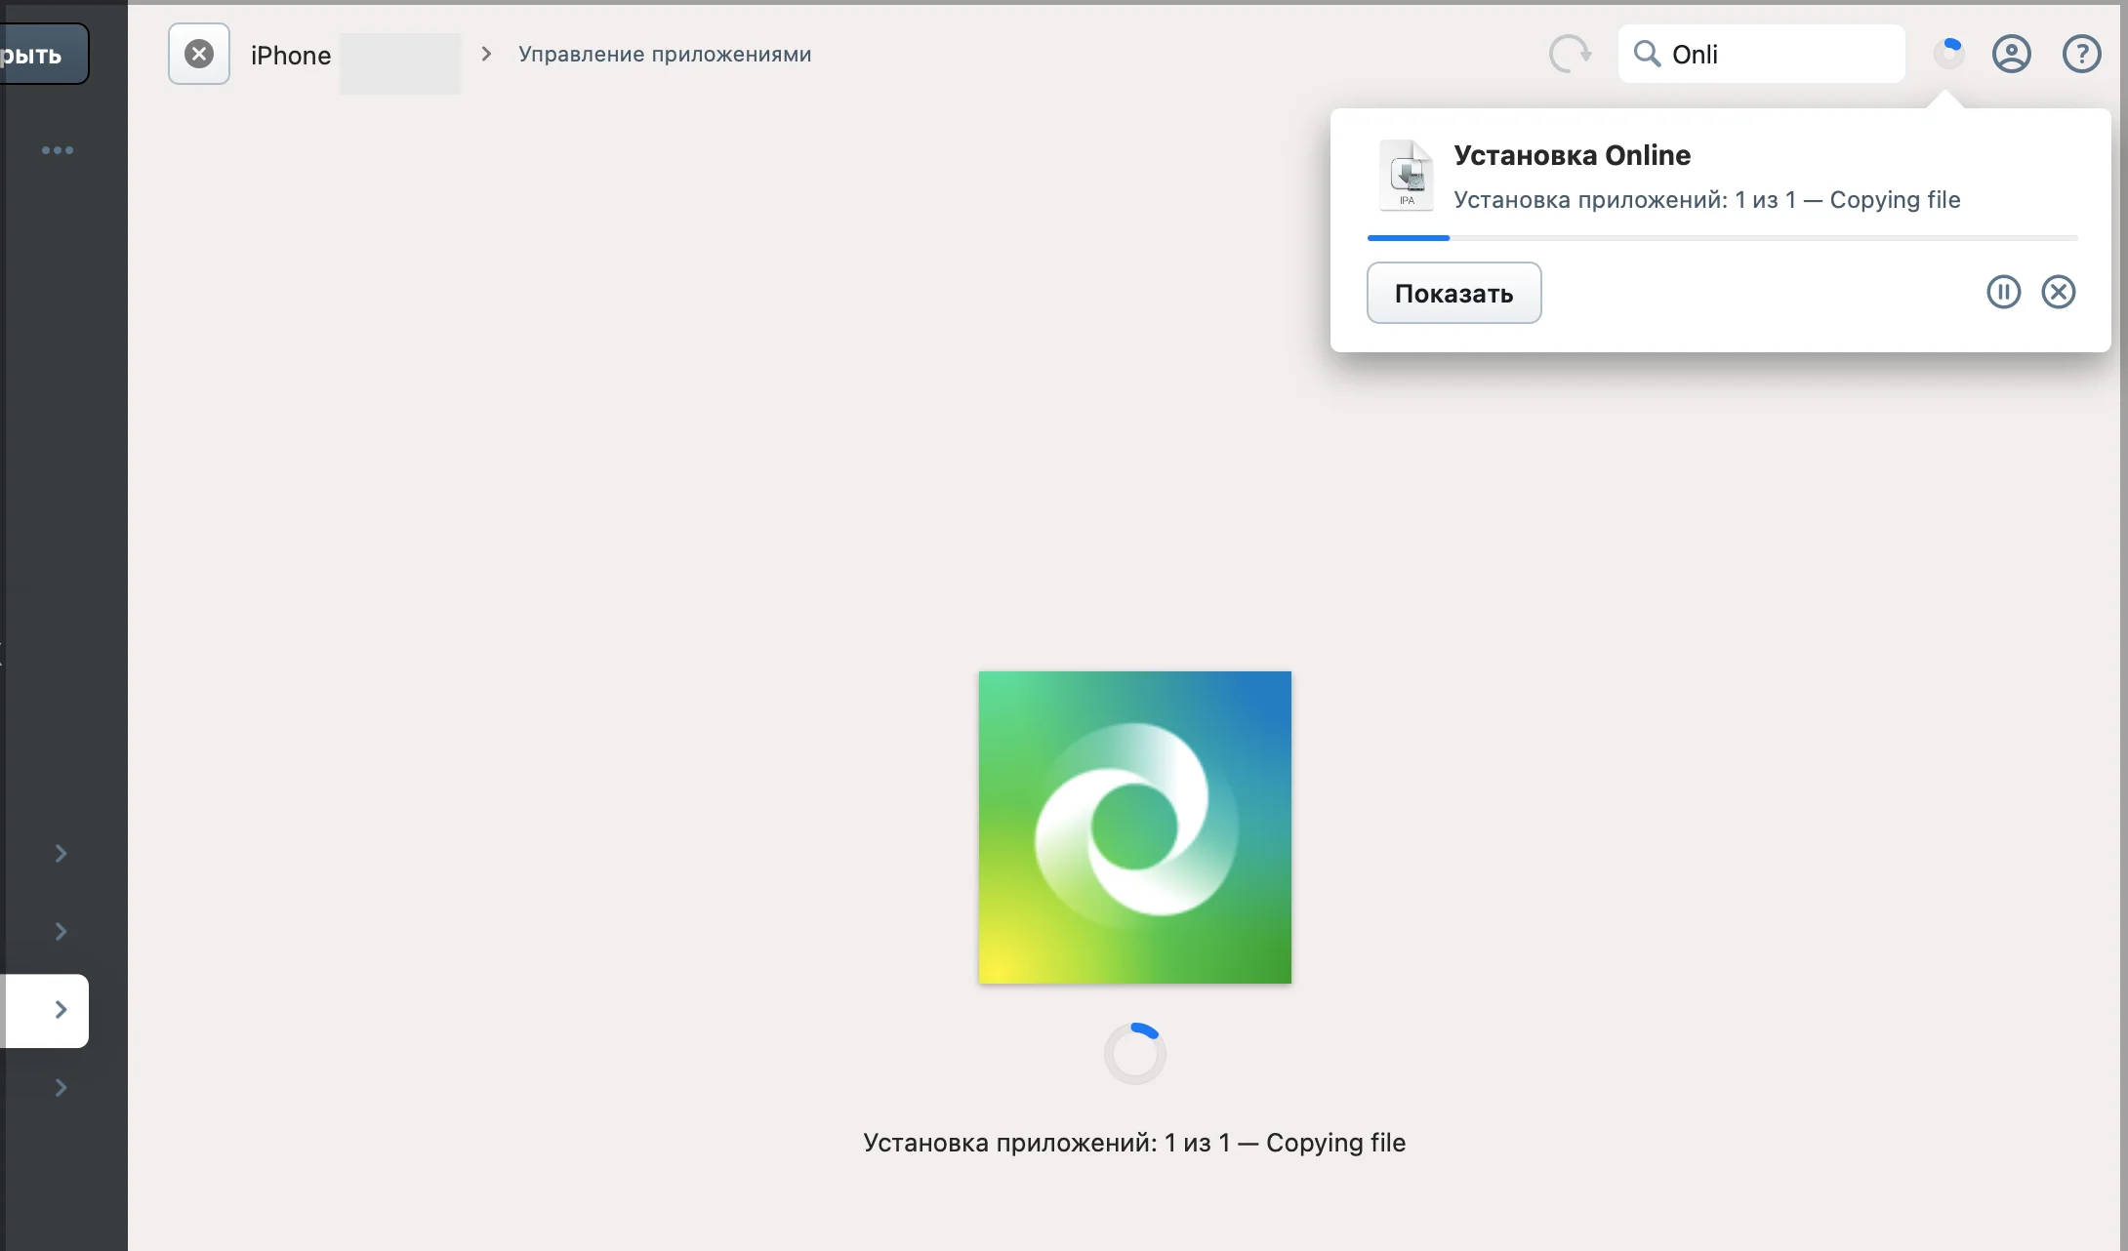Click the breadcrumb separator chevron
Viewport: 2128px width, 1251px height.
point(486,54)
